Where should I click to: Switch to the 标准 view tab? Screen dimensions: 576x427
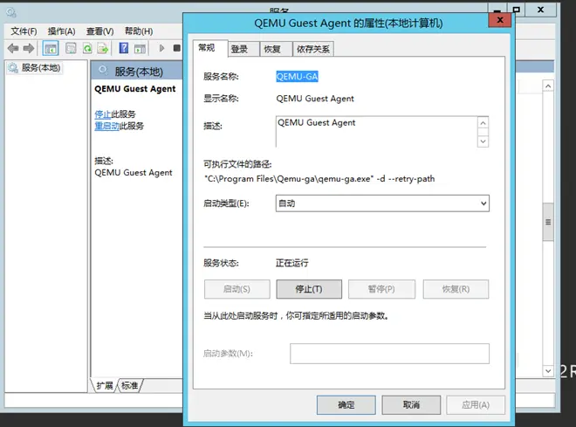(130, 385)
